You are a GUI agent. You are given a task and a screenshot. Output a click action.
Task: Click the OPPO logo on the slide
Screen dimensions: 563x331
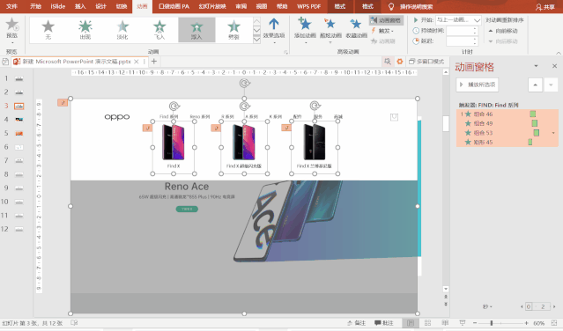tap(116, 117)
